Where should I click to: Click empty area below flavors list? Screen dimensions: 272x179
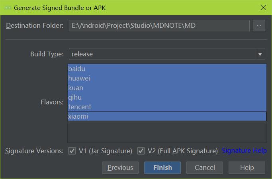pos(166,132)
